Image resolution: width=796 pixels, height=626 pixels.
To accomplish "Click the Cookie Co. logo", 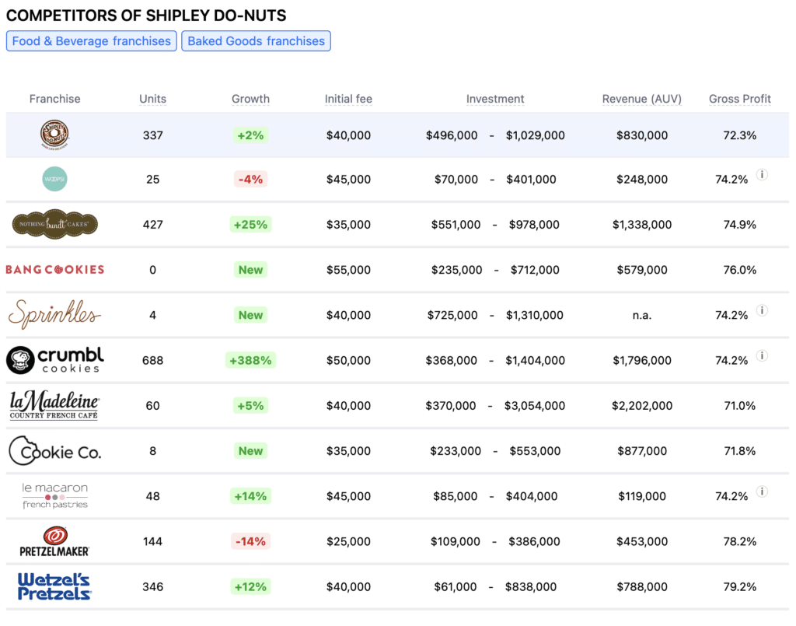I will click(x=55, y=451).
